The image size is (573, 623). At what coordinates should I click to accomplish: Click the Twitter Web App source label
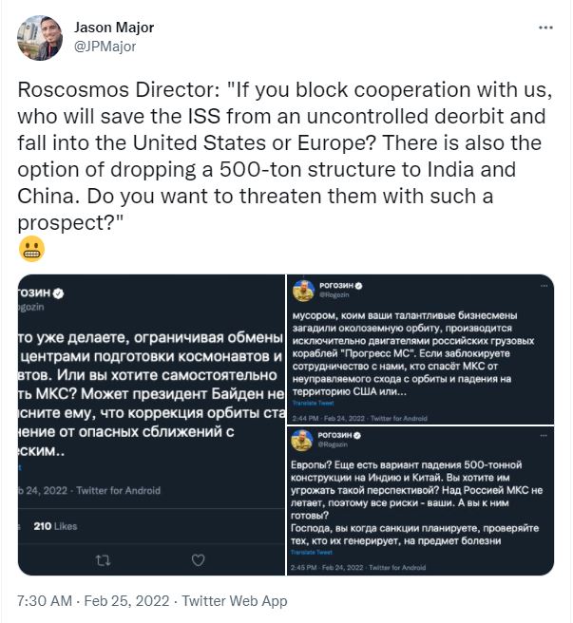tap(234, 601)
